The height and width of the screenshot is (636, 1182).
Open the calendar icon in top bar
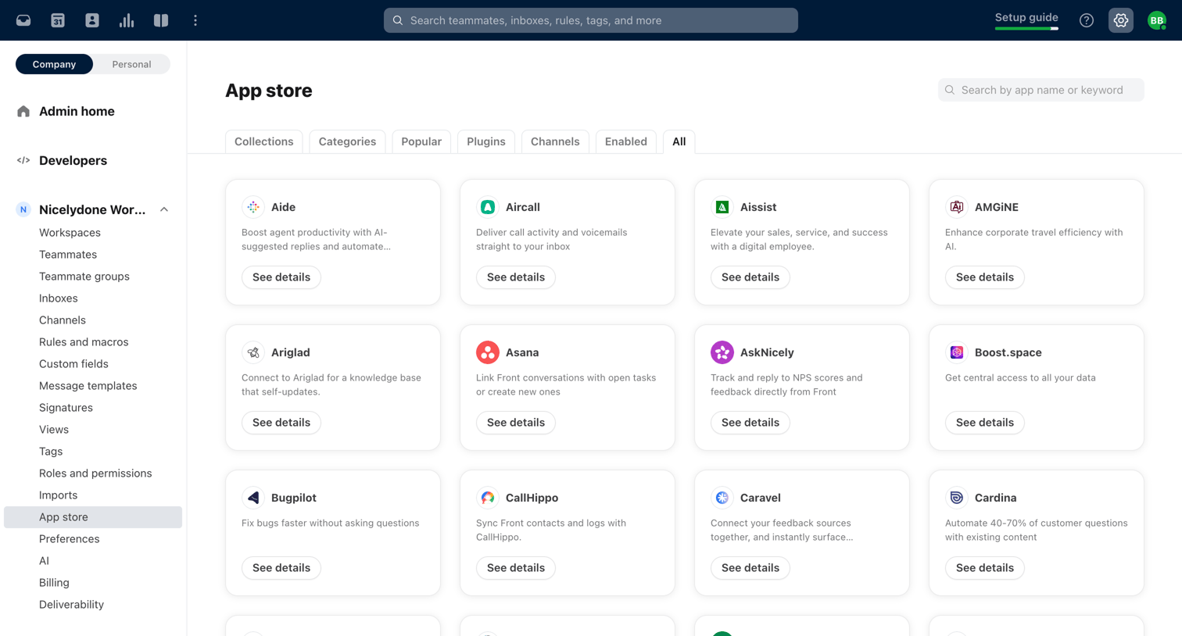click(58, 20)
